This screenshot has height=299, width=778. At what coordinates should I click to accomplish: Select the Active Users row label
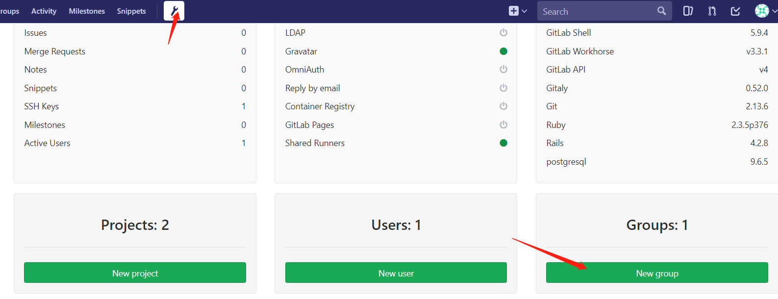pos(48,143)
